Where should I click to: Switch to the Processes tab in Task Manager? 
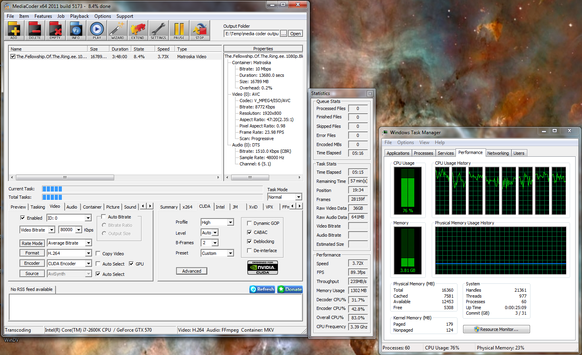click(x=423, y=153)
